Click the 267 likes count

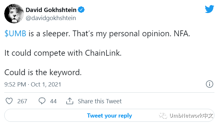tap(22, 101)
